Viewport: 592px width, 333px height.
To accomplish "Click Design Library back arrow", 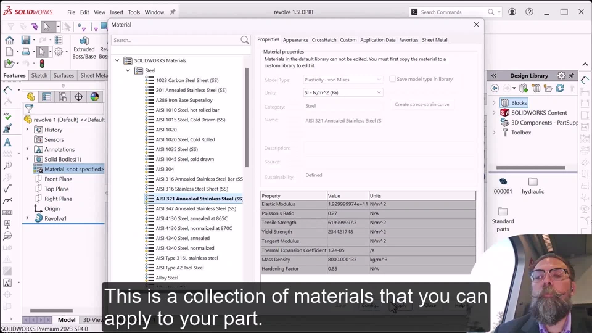I will 495,88.
